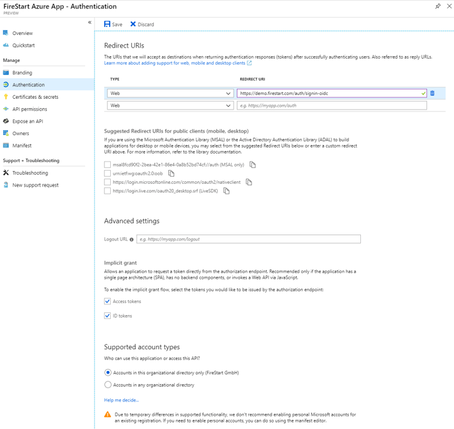This screenshot has height=429, width=454.
Task: Open the Owners page
Action: tap(20, 133)
